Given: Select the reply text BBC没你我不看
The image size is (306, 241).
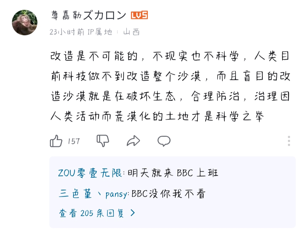Looking at the screenshot, I should point(168,194).
